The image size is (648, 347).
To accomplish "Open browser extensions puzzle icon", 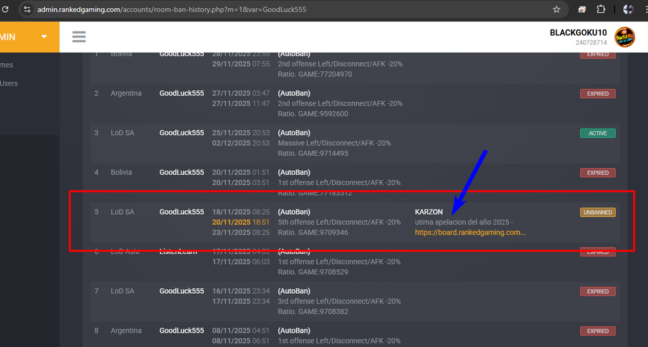I will pos(601,9).
